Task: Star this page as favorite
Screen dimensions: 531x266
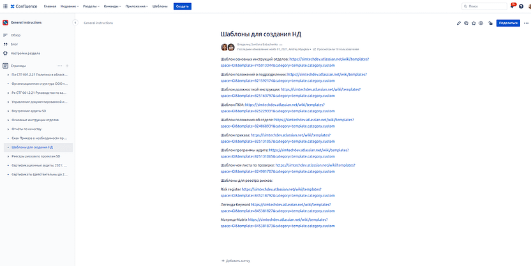Action: point(474,23)
